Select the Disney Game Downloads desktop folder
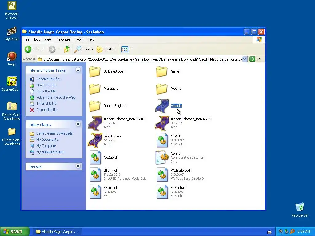Viewport: 315px width, 236px height. (x=12, y=132)
